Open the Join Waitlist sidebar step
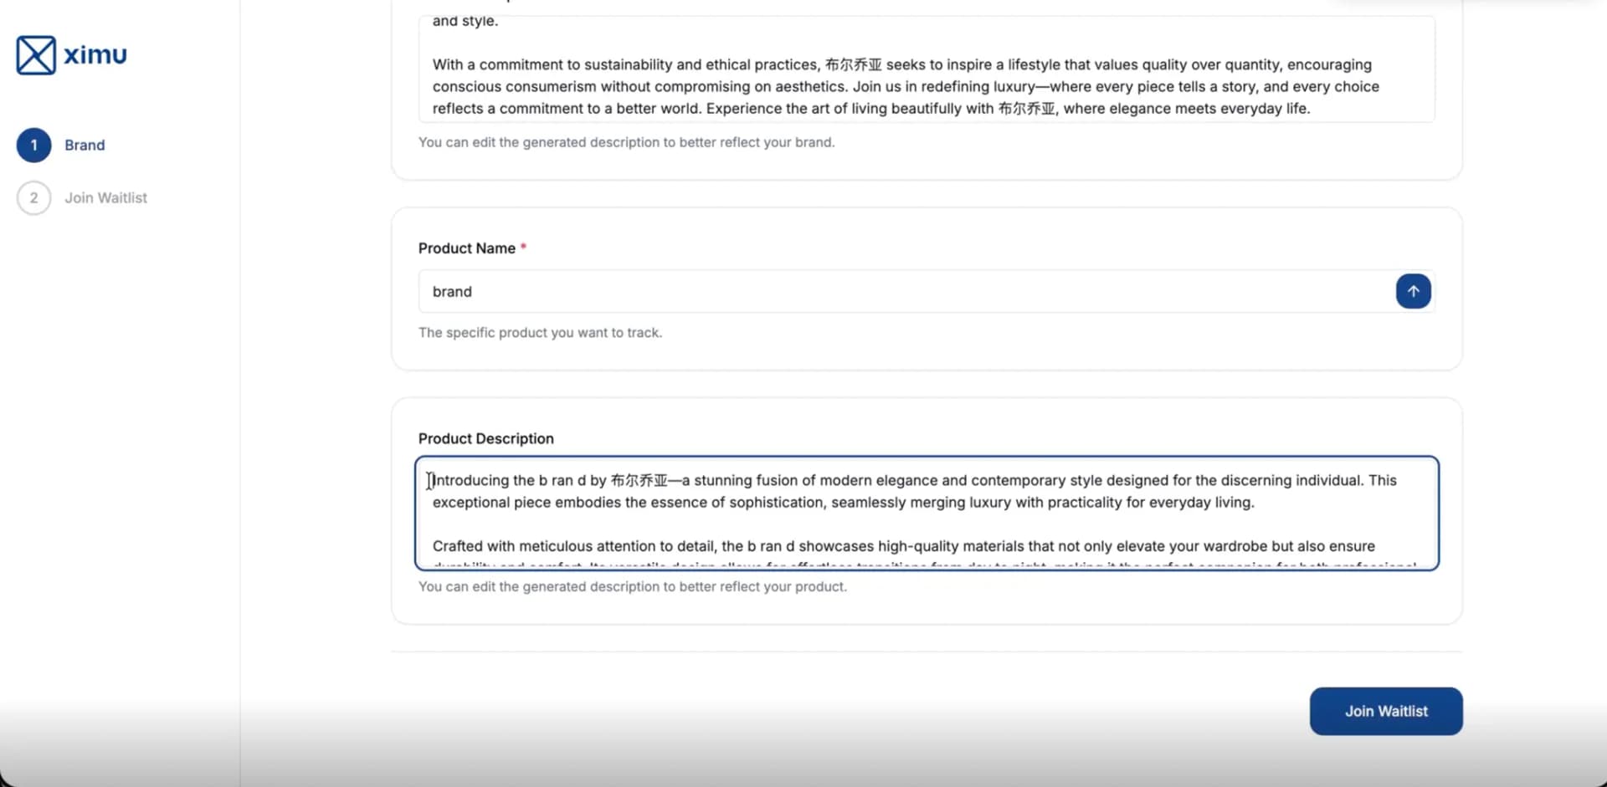The width and height of the screenshot is (1607, 787). tap(105, 198)
